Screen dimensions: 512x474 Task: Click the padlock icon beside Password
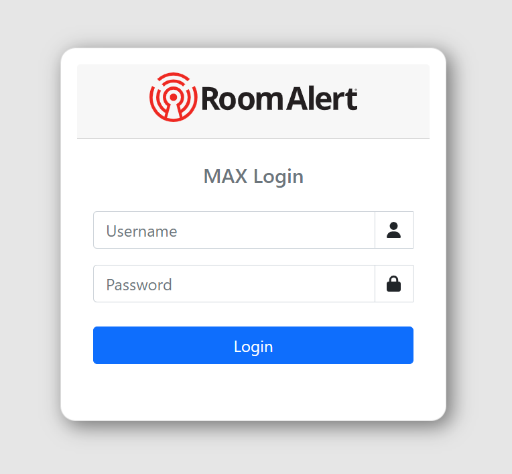(393, 284)
